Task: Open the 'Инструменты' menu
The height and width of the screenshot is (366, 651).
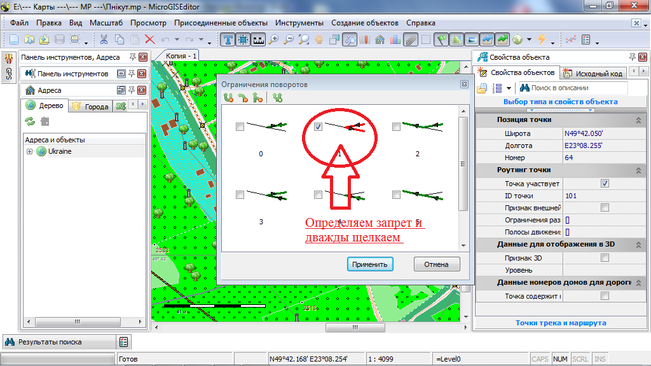Action: (x=299, y=23)
